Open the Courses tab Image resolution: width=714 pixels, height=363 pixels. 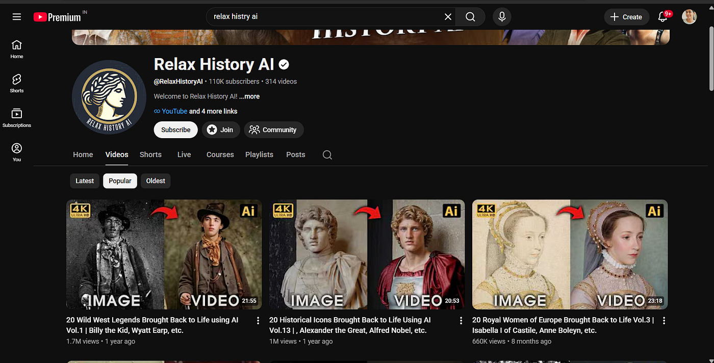tap(220, 154)
